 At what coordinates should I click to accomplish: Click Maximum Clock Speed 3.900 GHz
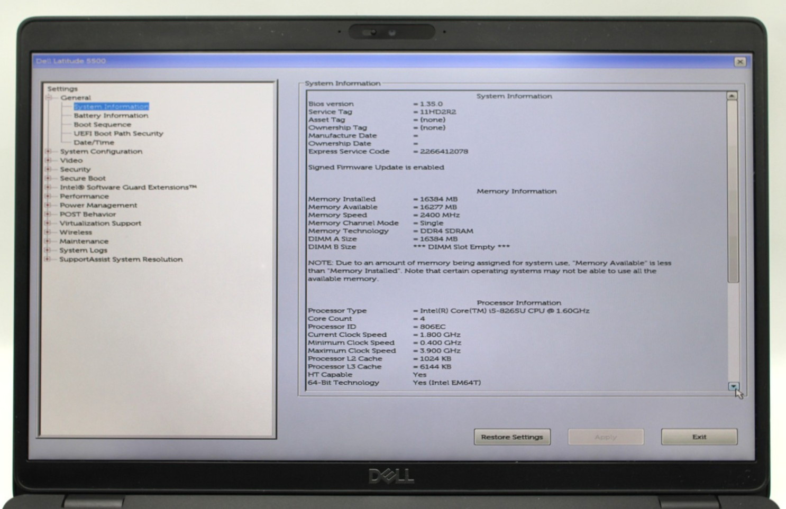pos(440,350)
